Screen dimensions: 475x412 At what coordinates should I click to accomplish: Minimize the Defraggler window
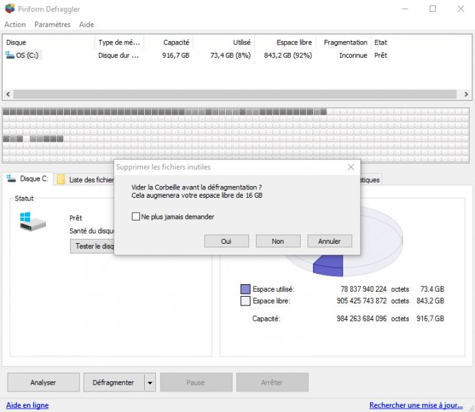[x=405, y=9]
